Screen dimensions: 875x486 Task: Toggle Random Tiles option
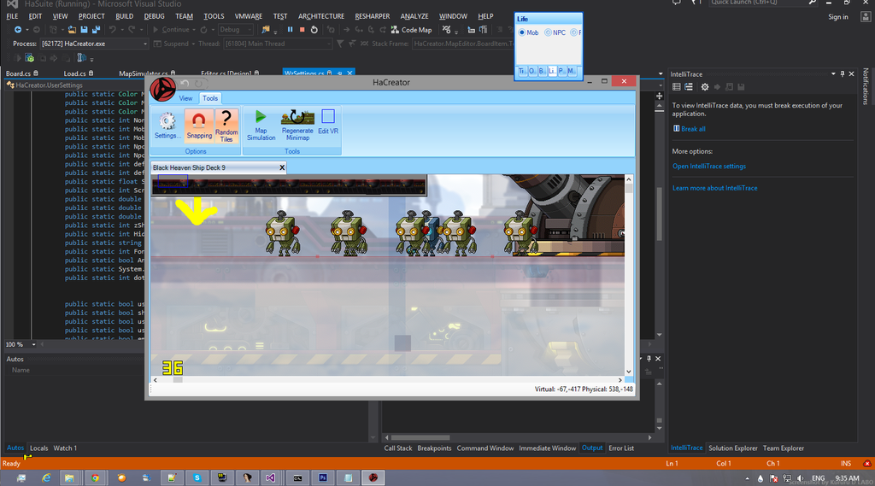click(x=226, y=125)
